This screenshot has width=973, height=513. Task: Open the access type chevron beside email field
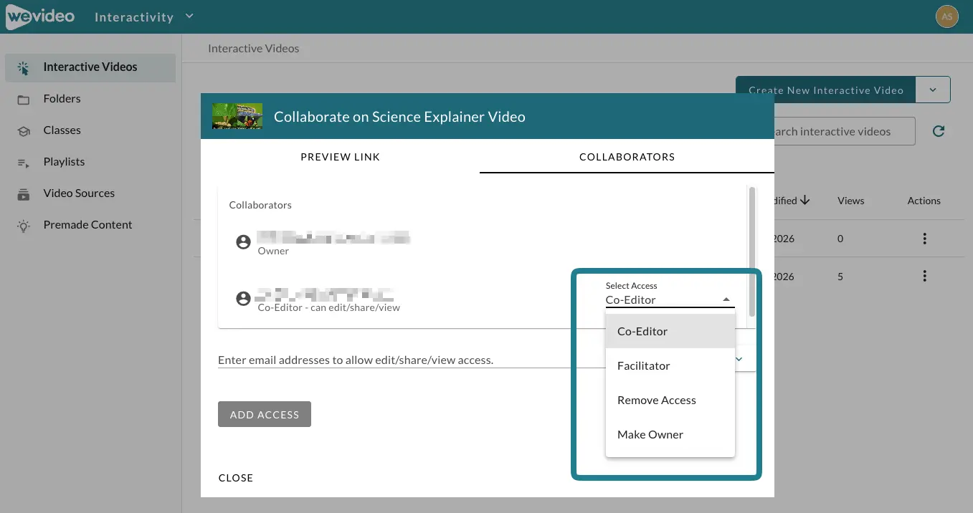(x=739, y=359)
